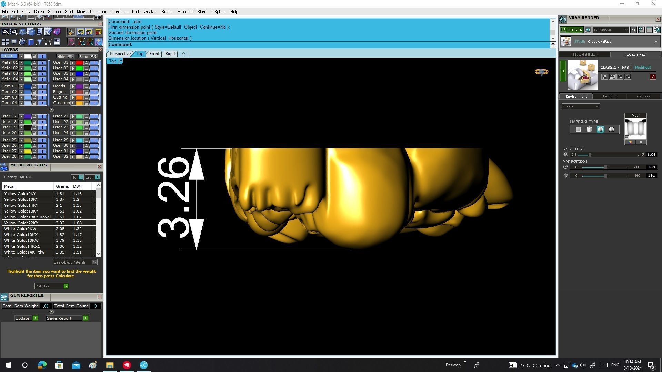The width and height of the screenshot is (662, 372).
Task: Click the save scene floppy disk icon
Action: [x=604, y=77]
